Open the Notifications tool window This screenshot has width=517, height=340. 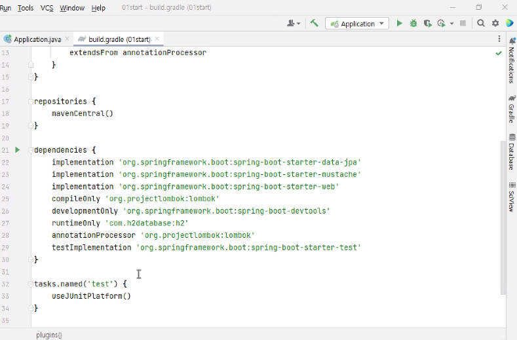point(511,60)
